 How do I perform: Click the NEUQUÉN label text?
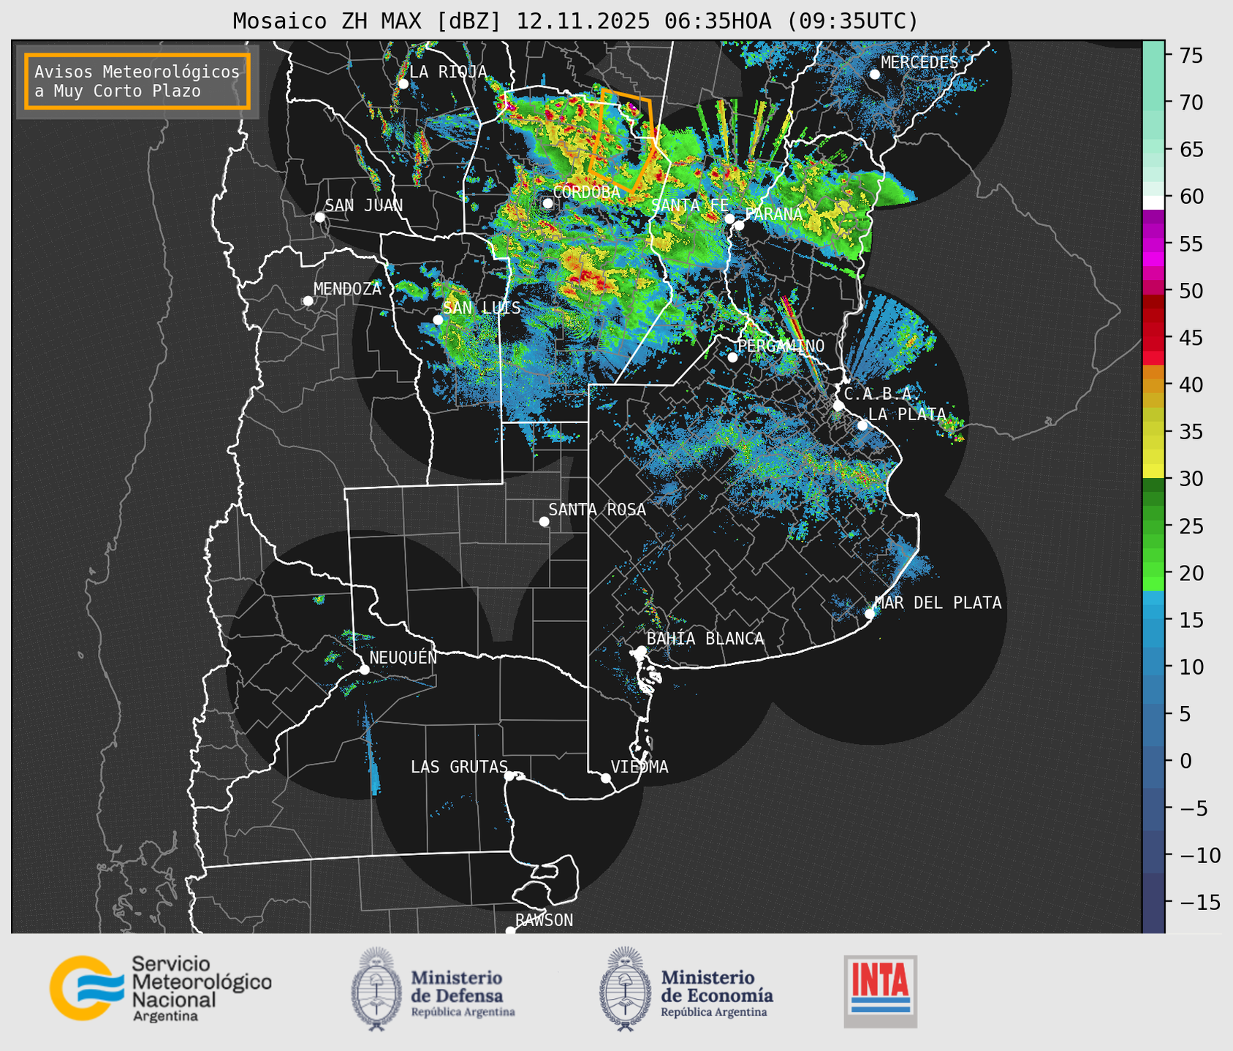pyautogui.click(x=403, y=657)
